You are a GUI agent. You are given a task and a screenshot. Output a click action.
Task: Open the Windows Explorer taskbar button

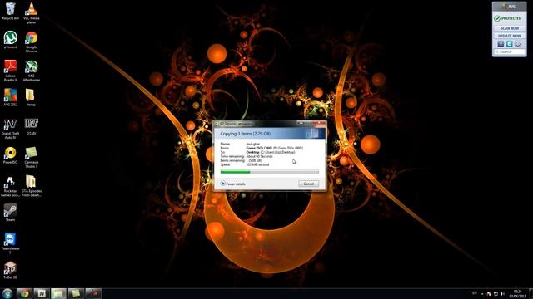(x=58, y=293)
